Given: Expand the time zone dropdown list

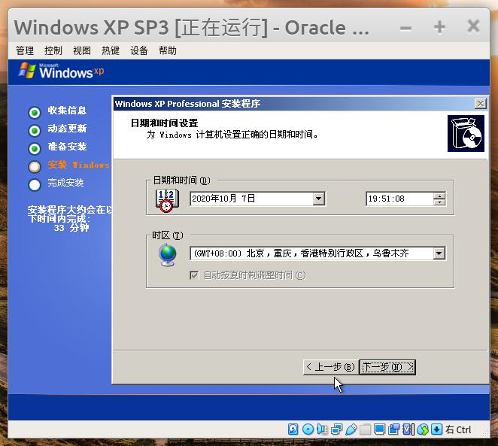Looking at the screenshot, I should pyautogui.click(x=439, y=253).
